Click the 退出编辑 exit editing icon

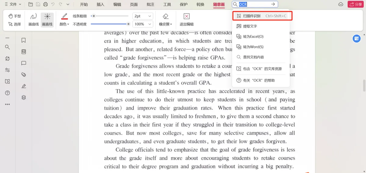[x=187, y=16]
